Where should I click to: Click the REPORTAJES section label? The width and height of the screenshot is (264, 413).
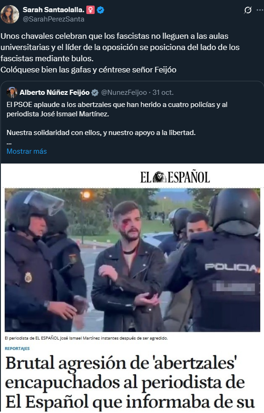(17, 349)
